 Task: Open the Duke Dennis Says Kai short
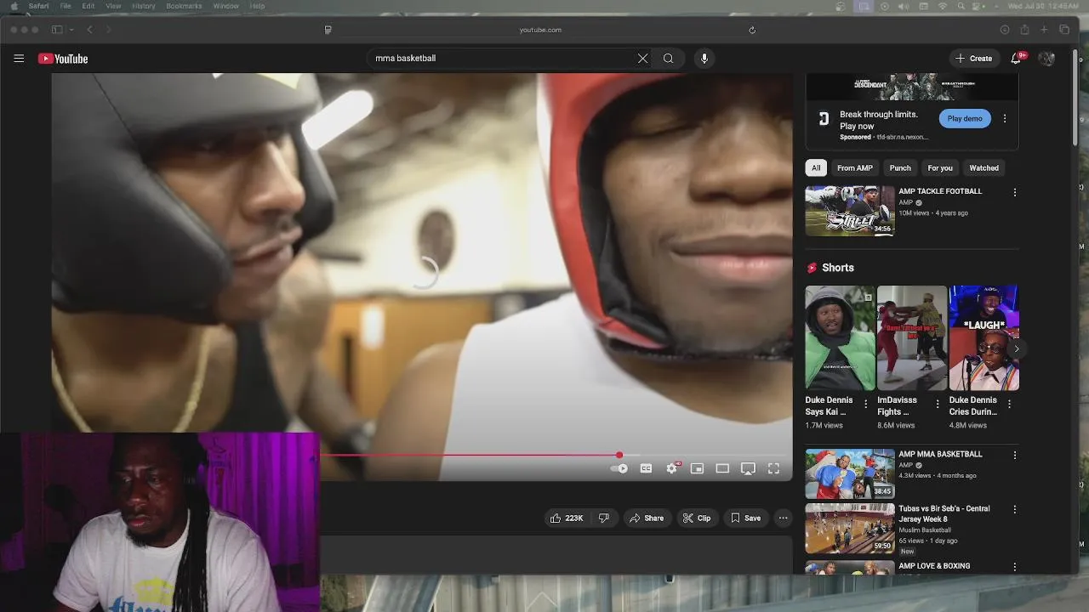point(840,338)
